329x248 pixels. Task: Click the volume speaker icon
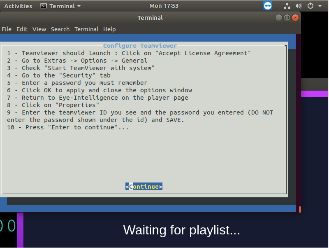point(299,6)
